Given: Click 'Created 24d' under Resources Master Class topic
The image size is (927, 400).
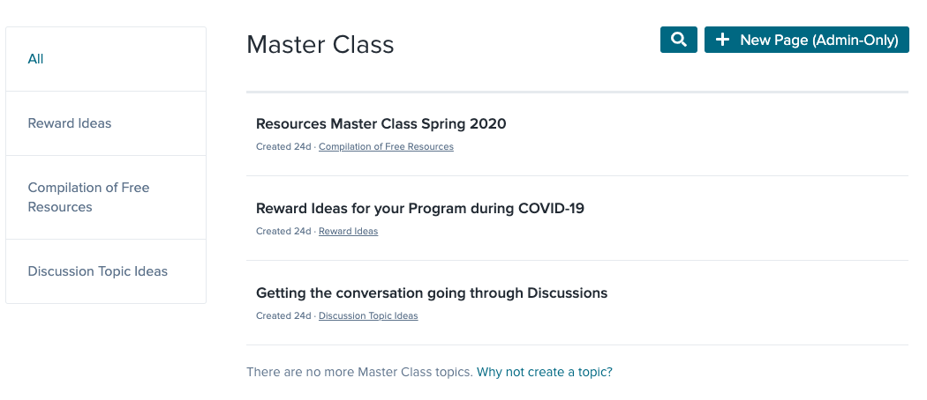Looking at the screenshot, I should (x=283, y=147).
